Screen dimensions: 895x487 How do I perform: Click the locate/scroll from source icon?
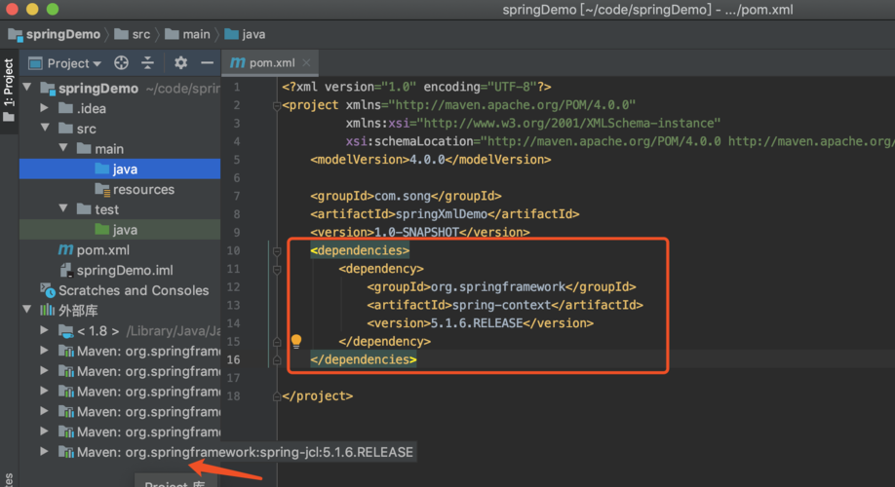click(x=121, y=62)
